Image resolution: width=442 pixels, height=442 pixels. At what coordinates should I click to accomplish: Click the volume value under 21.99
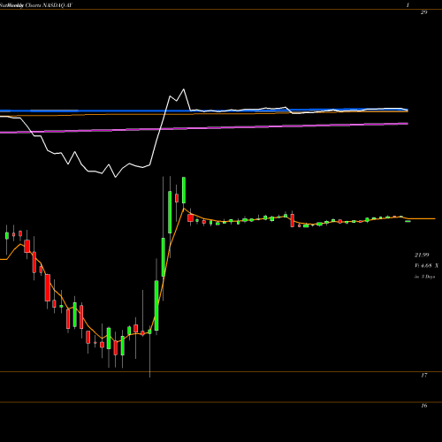tap(426, 266)
